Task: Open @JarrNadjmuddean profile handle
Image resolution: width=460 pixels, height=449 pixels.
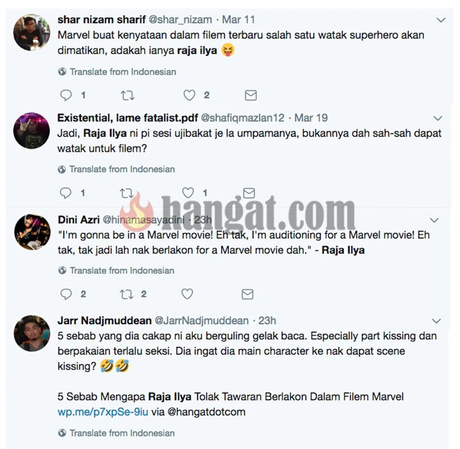Action: coord(202,321)
